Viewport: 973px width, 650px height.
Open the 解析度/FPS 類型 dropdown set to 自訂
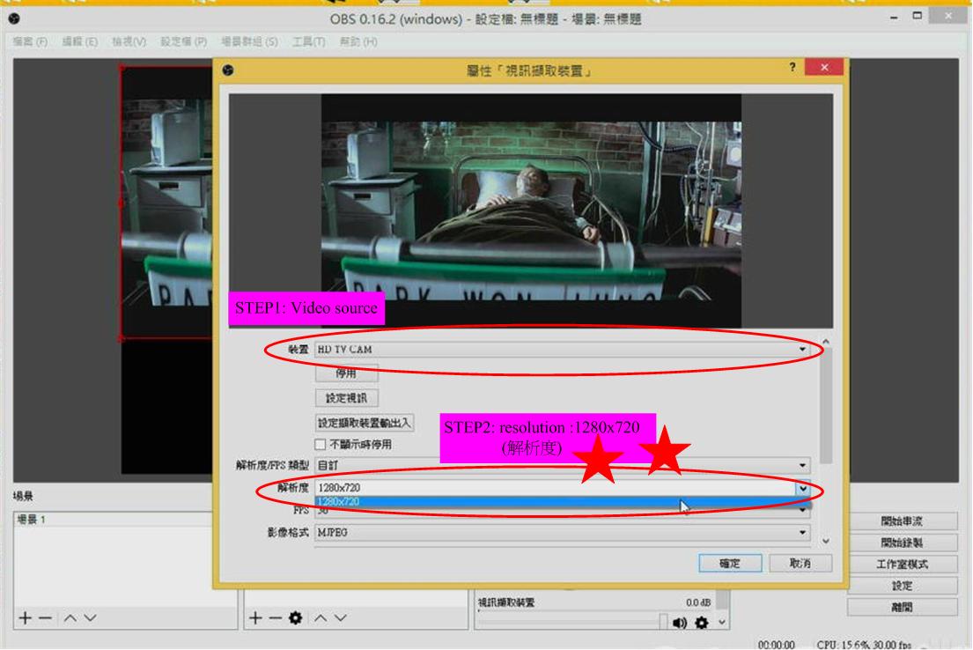(562, 465)
